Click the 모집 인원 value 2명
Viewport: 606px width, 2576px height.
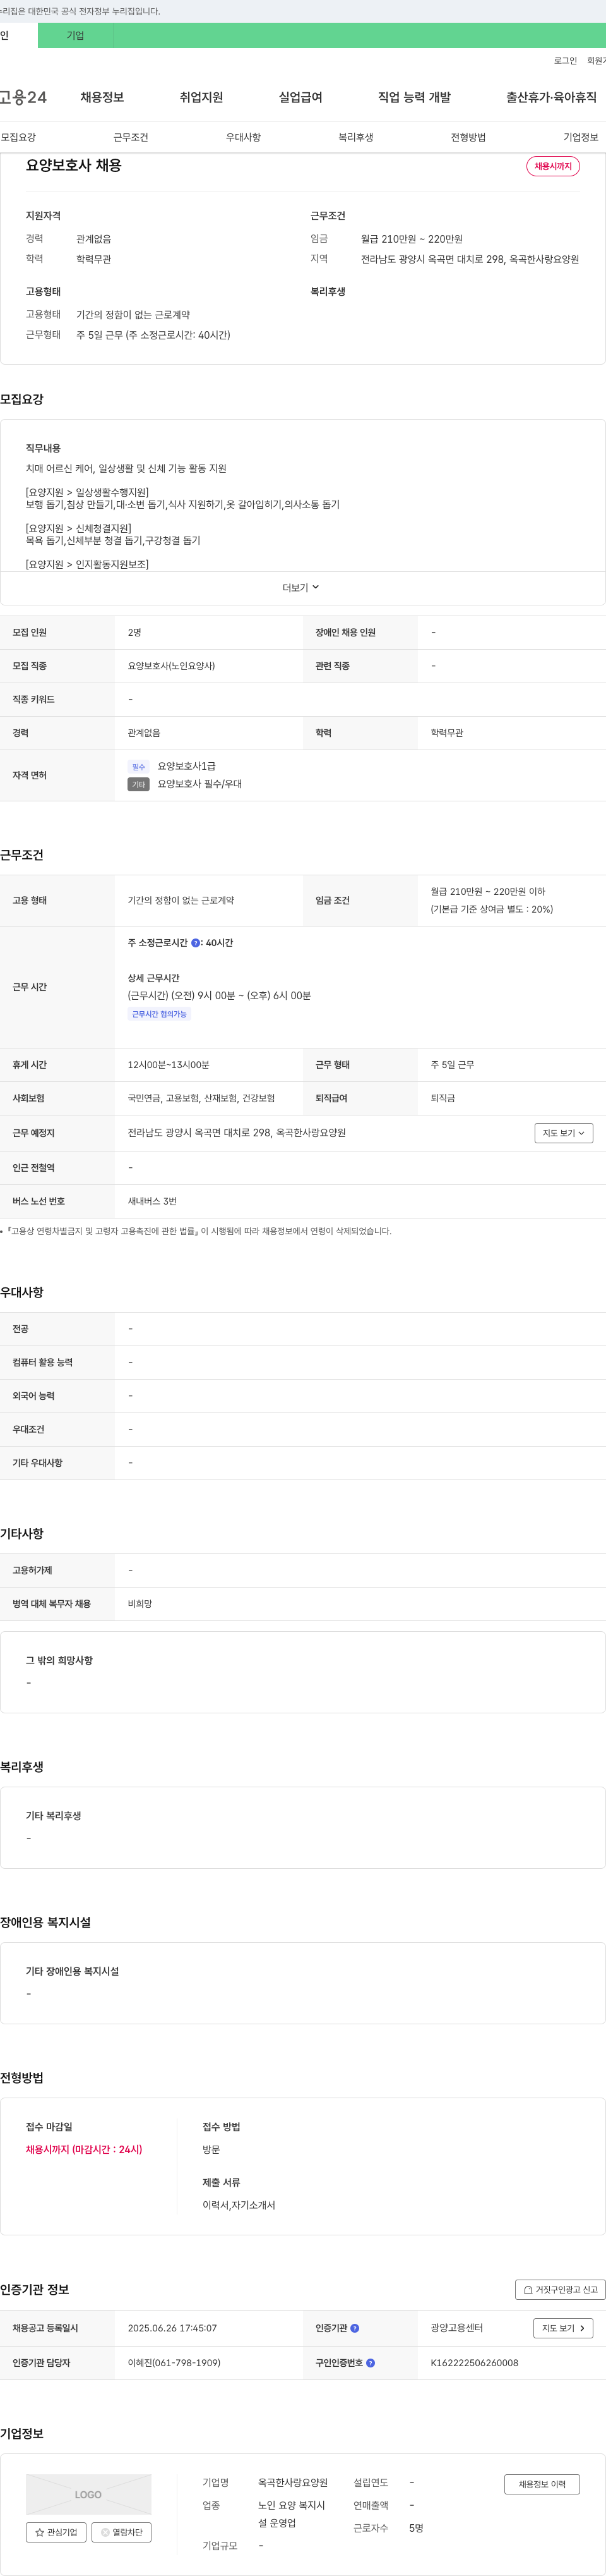tap(135, 632)
